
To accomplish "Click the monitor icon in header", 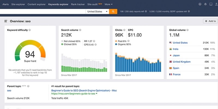I will (211, 4).
